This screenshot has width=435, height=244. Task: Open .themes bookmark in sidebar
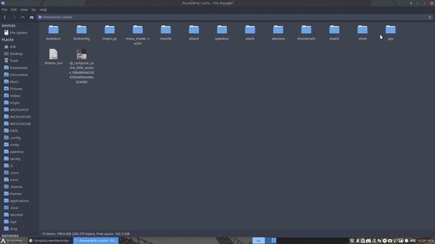(x=16, y=187)
